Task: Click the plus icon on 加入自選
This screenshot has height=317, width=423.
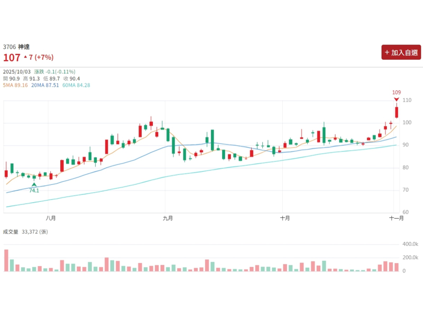Action: pyautogui.click(x=387, y=52)
